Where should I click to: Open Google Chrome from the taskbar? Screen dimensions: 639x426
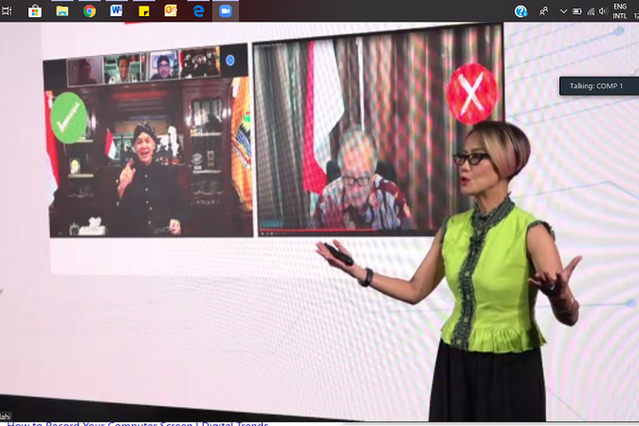[x=89, y=11]
